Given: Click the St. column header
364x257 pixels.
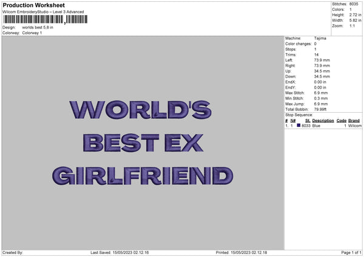Looking at the screenshot, I should click(x=308, y=121).
